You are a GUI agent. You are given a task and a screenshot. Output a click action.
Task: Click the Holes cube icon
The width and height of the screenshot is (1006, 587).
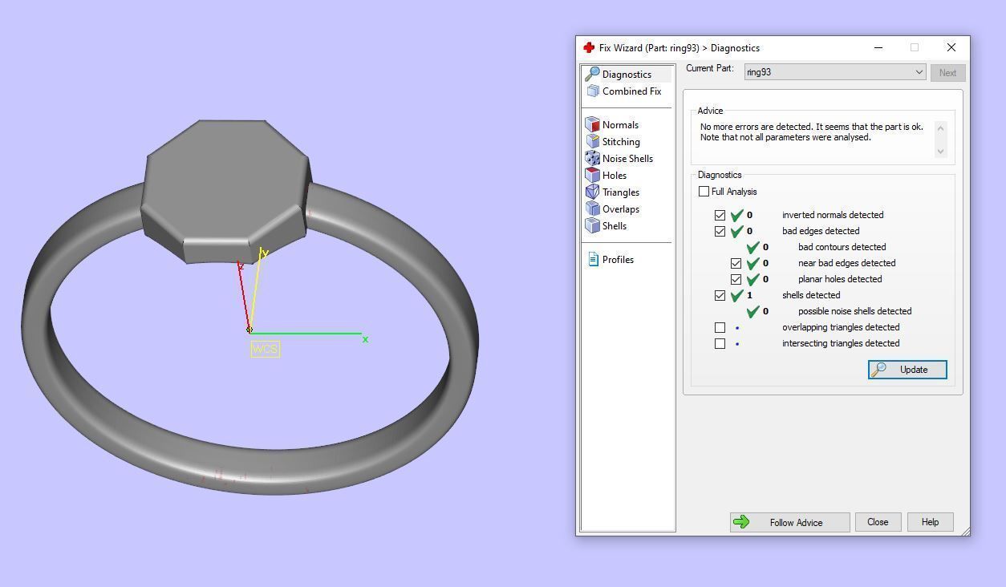[593, 175]
